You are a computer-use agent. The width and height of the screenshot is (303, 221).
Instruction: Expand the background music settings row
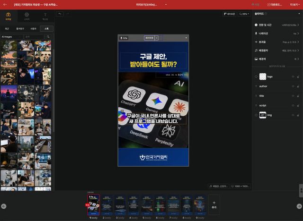pos(276,50)
